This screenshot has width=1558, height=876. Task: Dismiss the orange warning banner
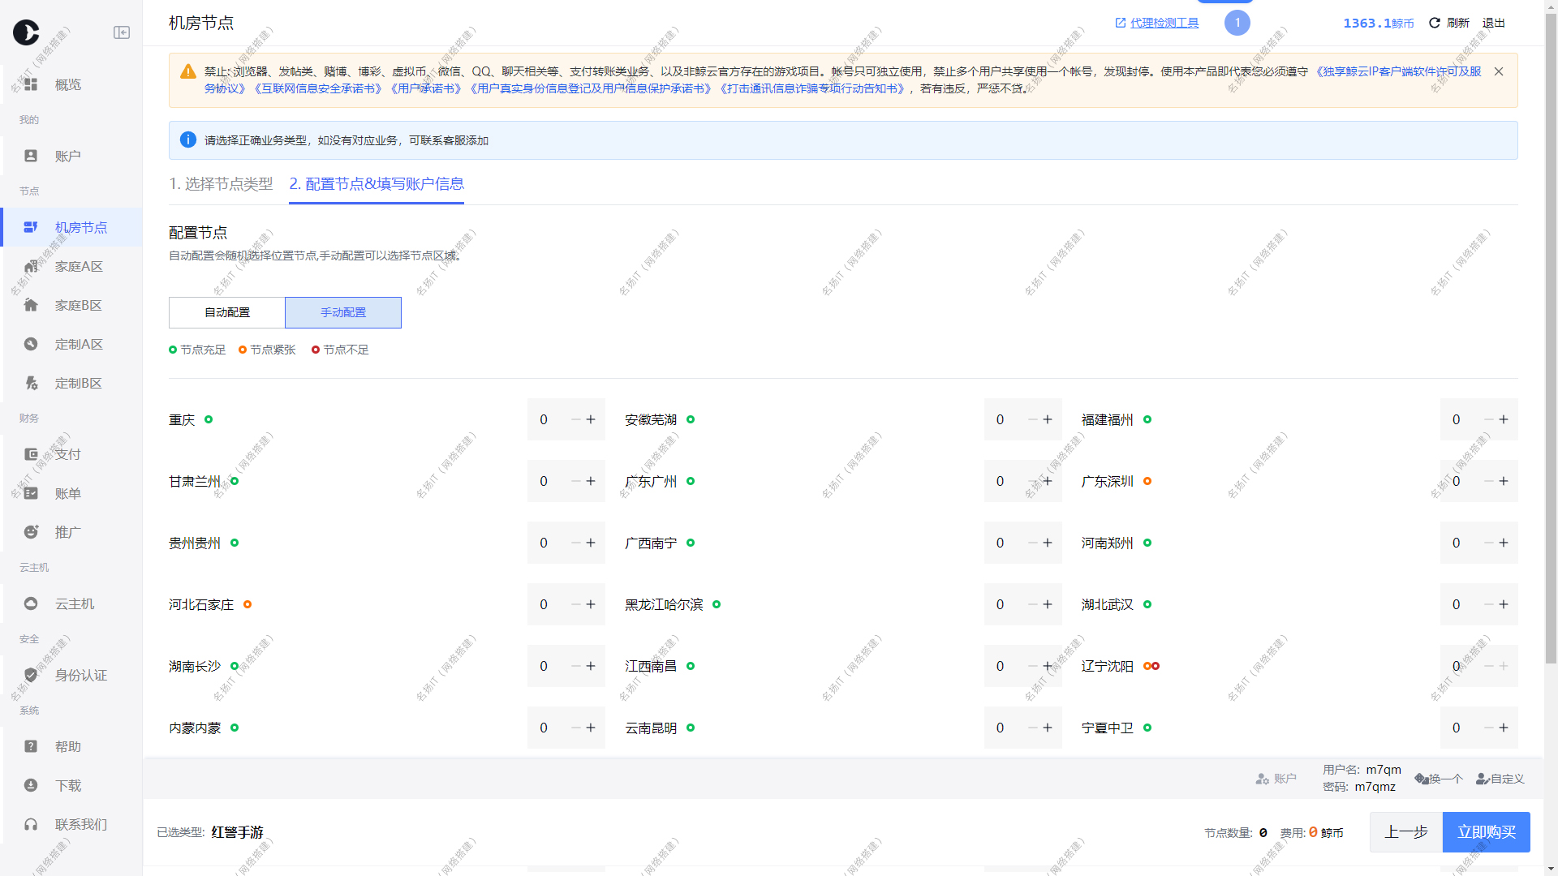pyautogui.click(x=1499, y=71)
